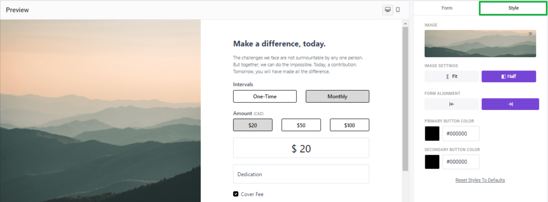
Task: Edit primary button color hex field
Action: click(x=461, y=134)
